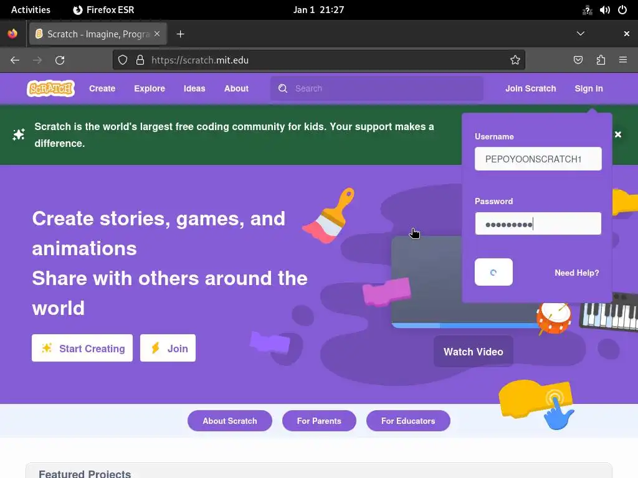
Task: Open the Create menu item
Action: (102, 88)
